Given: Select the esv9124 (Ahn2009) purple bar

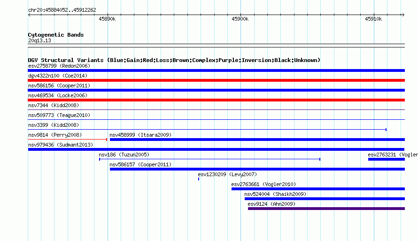Looking at the screenshot, I should coord(326,209).
